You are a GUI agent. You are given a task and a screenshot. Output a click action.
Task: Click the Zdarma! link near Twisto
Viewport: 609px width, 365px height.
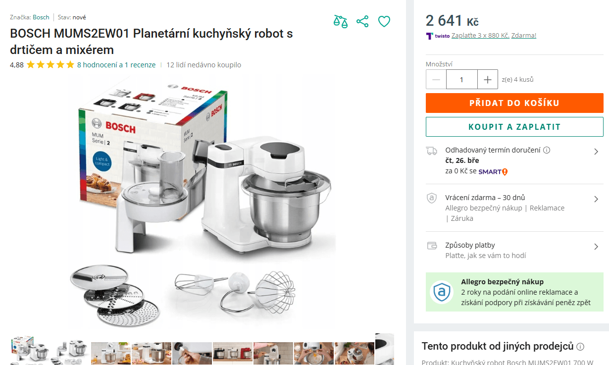point(524,36)
